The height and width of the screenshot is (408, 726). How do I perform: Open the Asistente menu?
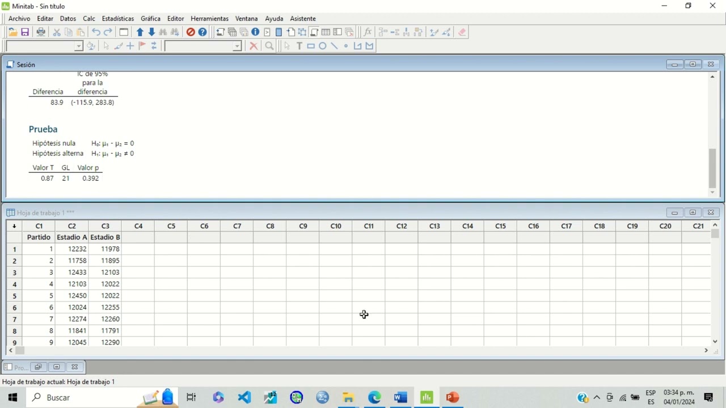pos(303,19)
